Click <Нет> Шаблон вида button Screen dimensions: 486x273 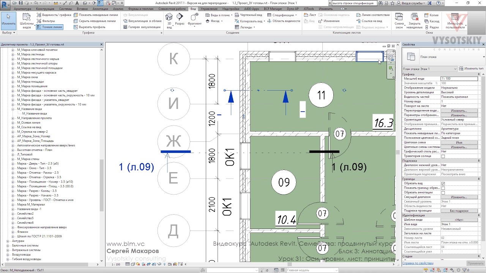point(459,220)
